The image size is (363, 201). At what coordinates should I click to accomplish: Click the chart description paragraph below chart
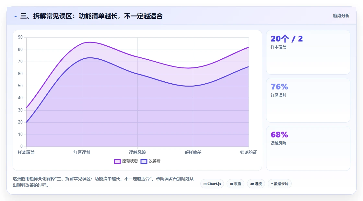[103, 182]
